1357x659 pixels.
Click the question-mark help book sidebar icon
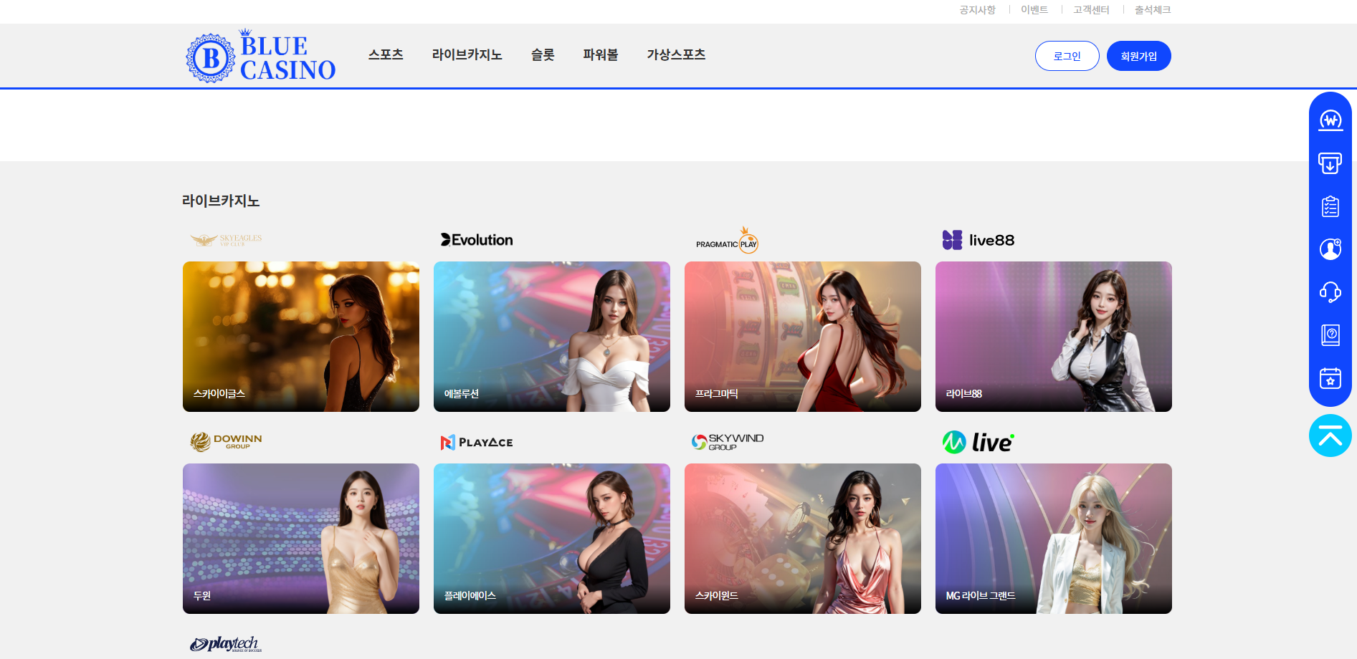[1330, 335]
